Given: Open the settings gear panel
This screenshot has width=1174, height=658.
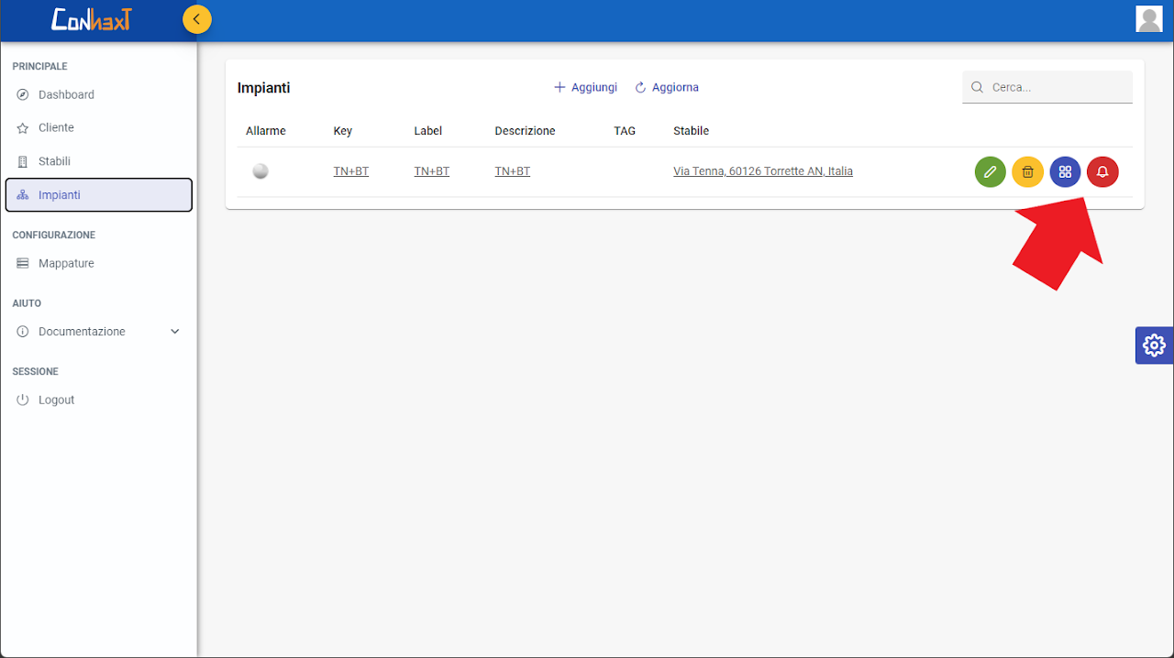Looking at the screenshot, I should [1154, 345].
